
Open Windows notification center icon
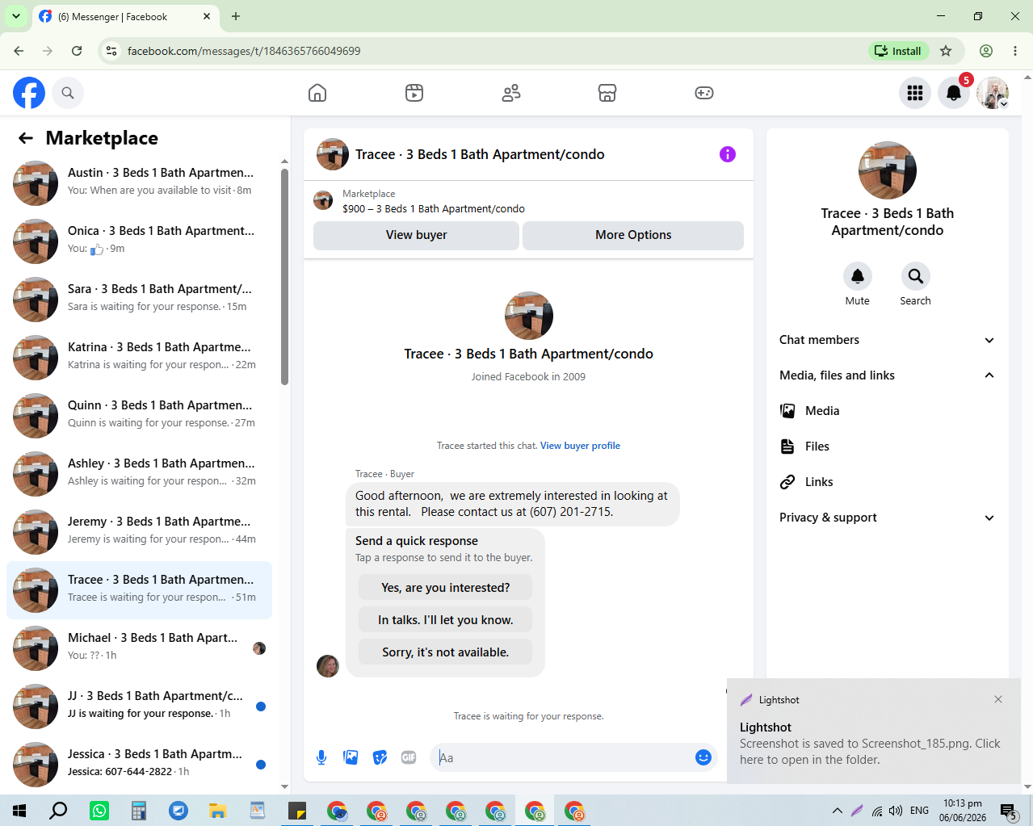(x=1008, y=811)
